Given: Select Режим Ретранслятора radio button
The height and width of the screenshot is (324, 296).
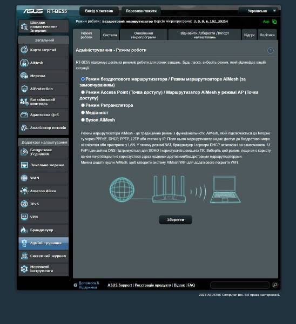Looking at the screenshot, I should click(83, 105).
